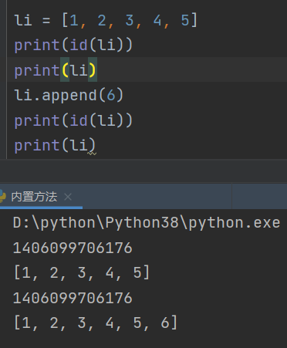The height and width of the screenshot is (348, 287).
Task: Click the divider between the editor and run panel
Action: pos(143,171)
